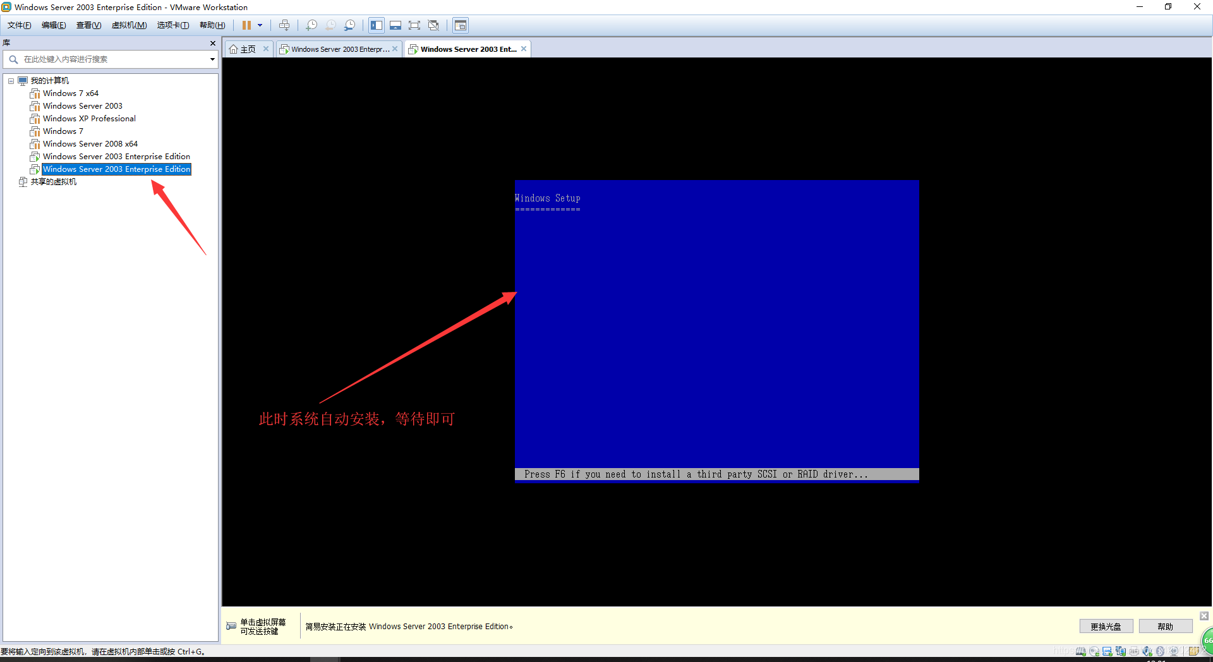Screen dimensions: 1213x662
Task: Close the active Windows Server 2003 Ent... tab
Action: click(x=524, y=49)
